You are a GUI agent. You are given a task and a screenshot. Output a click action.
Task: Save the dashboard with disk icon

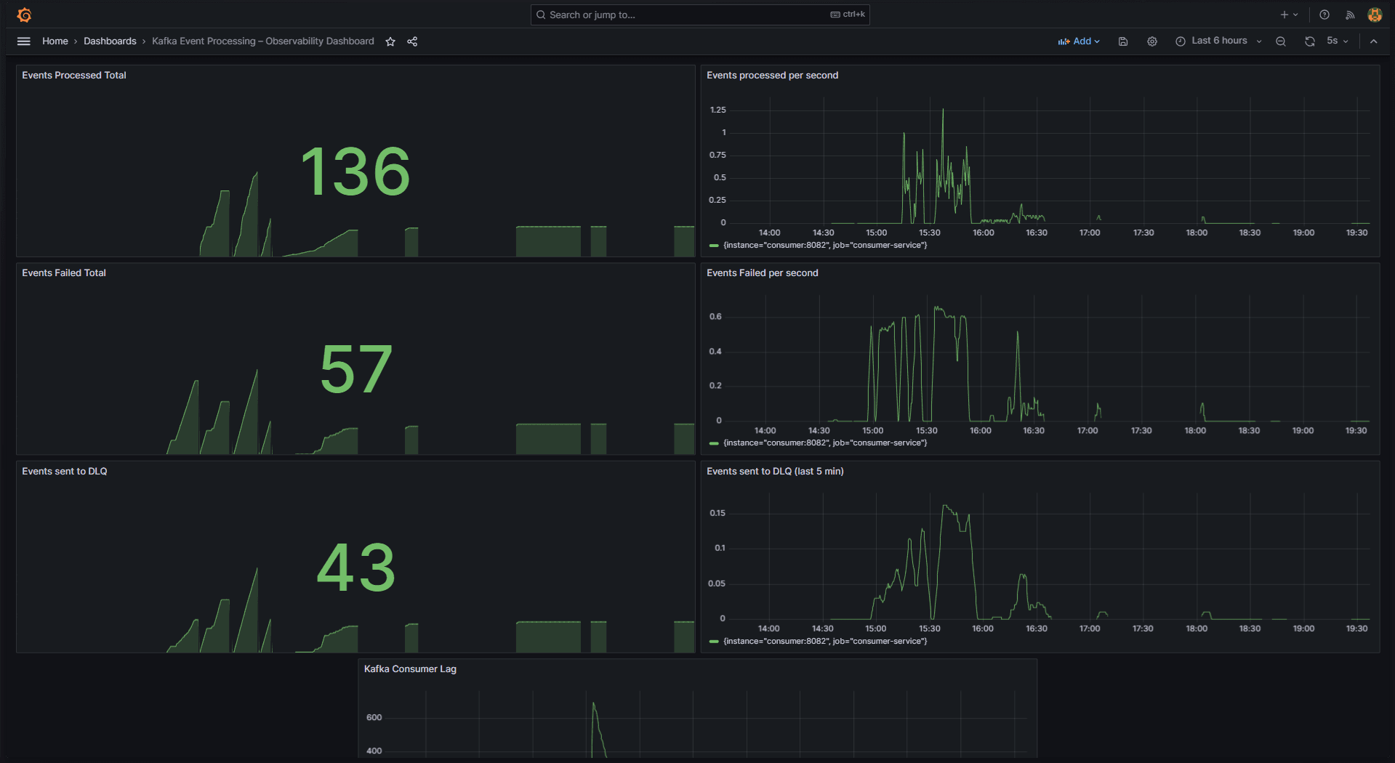coord(1123,41)
